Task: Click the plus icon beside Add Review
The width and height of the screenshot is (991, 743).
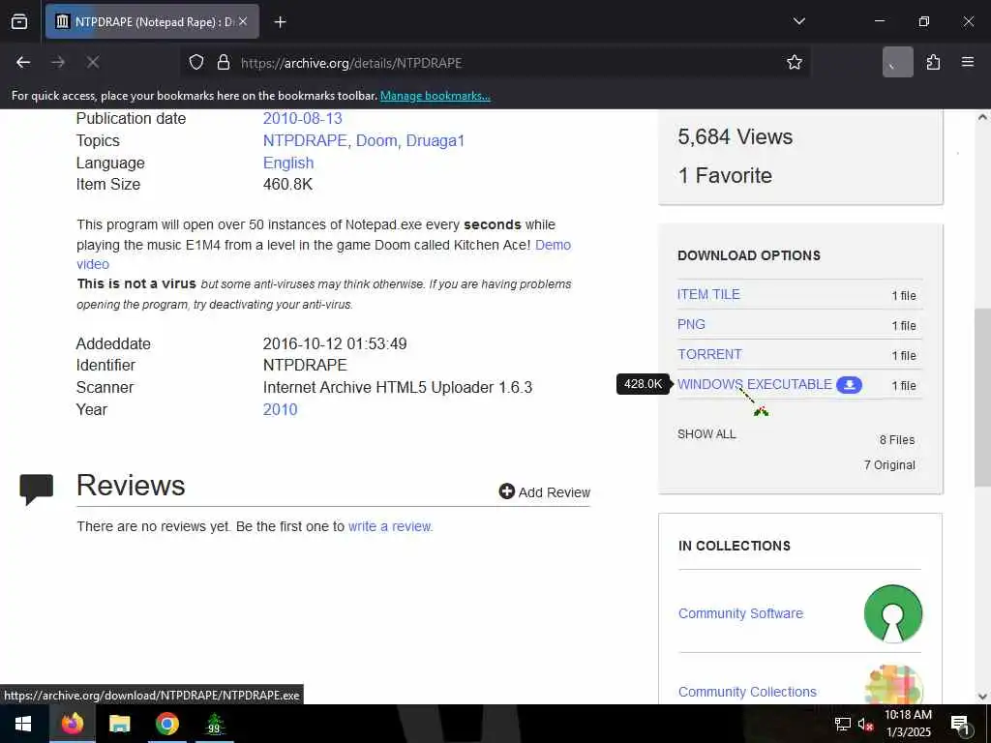Action: coord(507,491)
